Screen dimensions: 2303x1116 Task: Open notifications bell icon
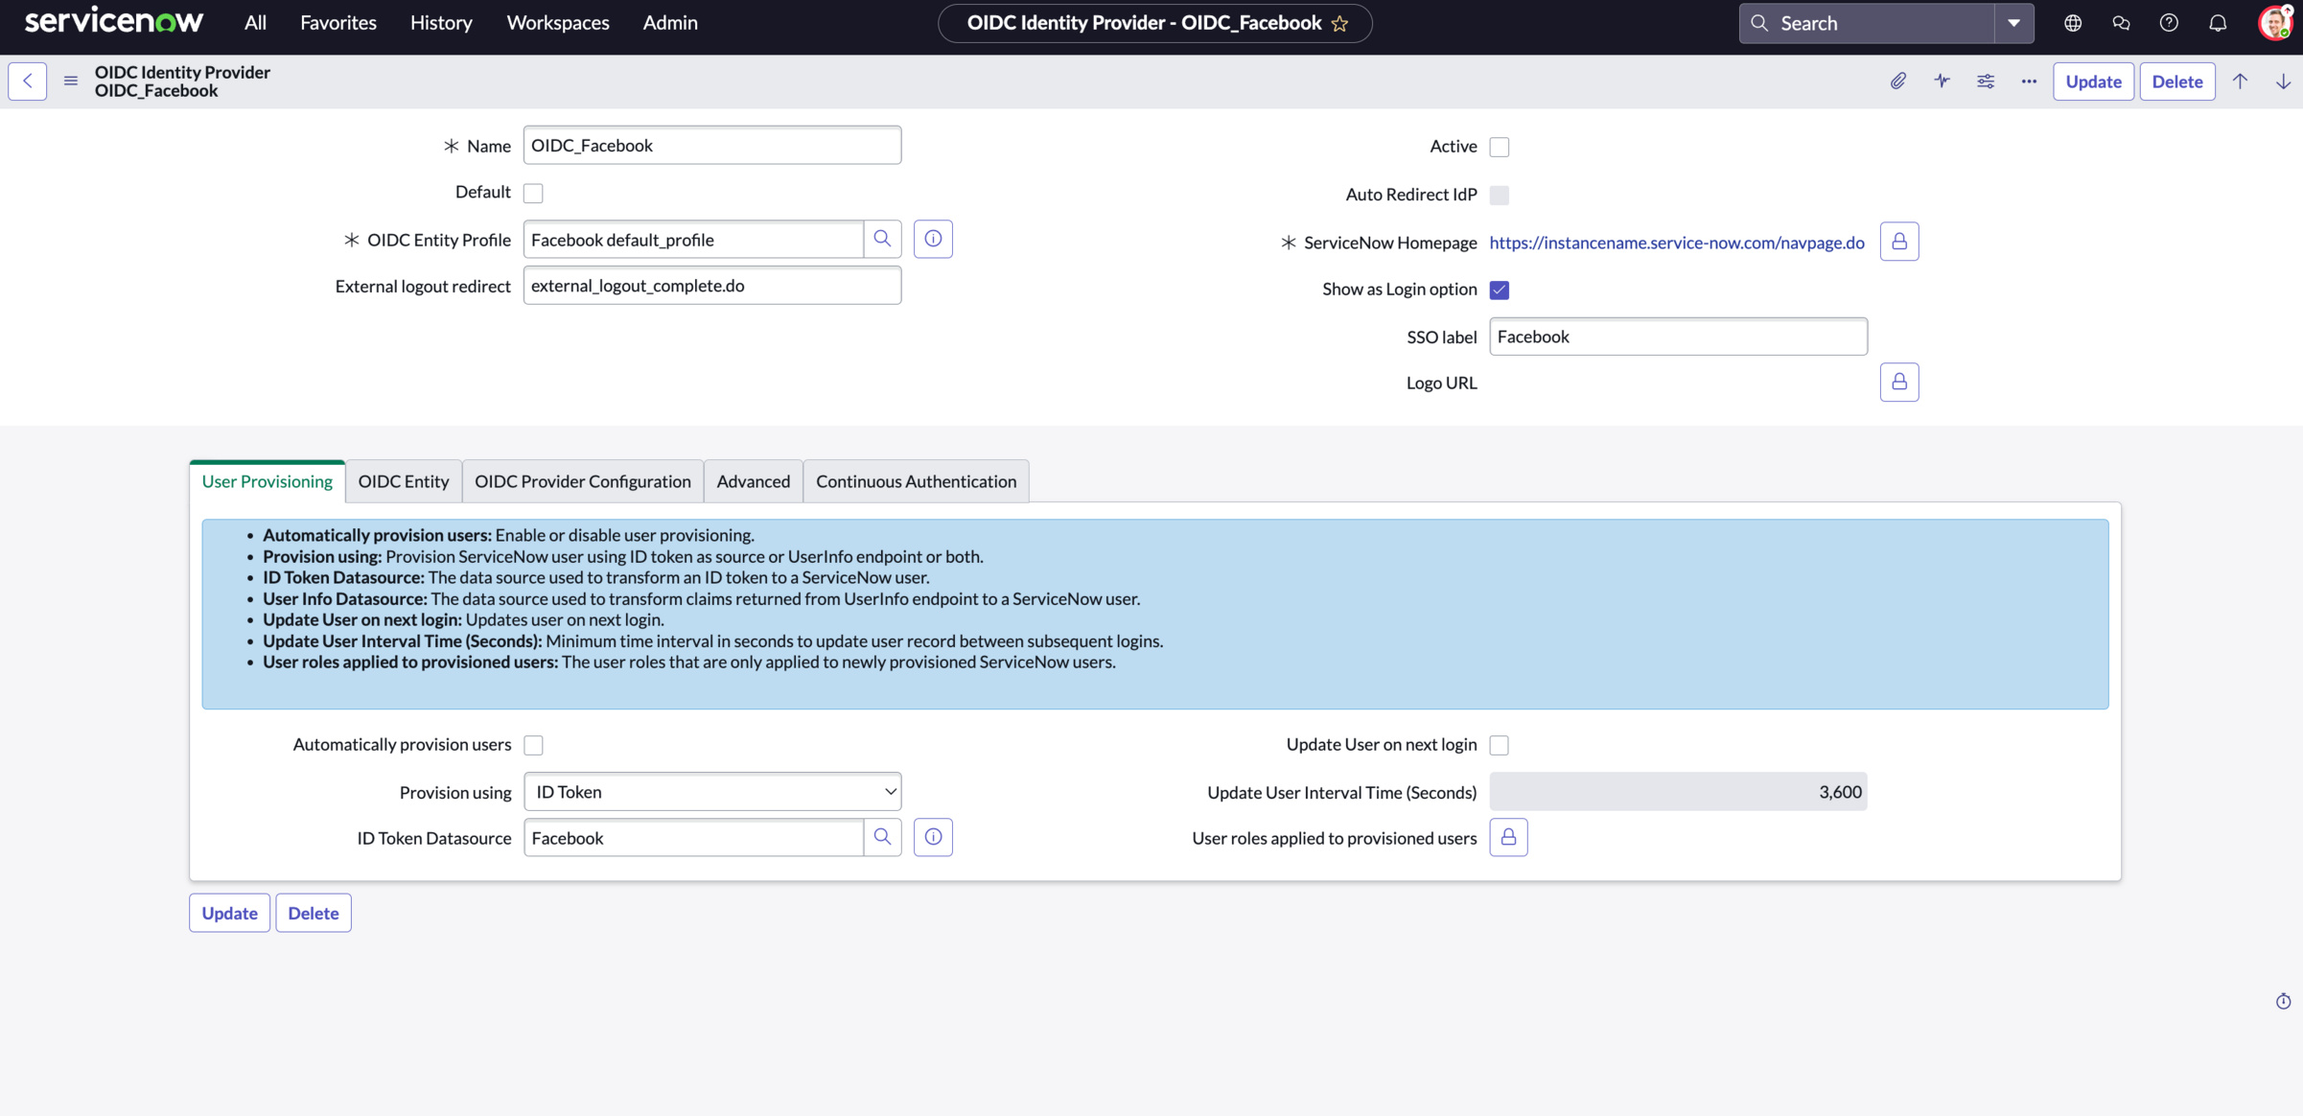tap(2218, 23)
